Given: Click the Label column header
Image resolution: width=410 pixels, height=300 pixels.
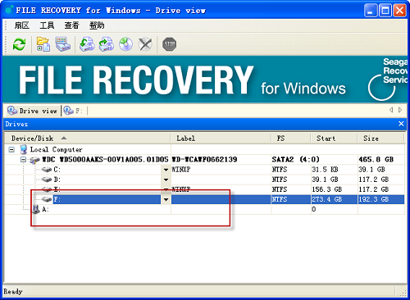Looking at the screenshot, I should pyautogui.click(x=221, y=139).
